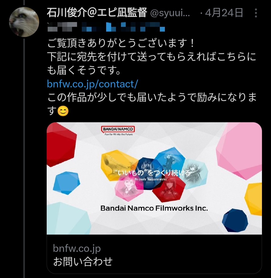Viewport: 271px width, 278px height.
Task: Click display name 石川俊介@エピ凪監督
Action: (x=97, y=13)
